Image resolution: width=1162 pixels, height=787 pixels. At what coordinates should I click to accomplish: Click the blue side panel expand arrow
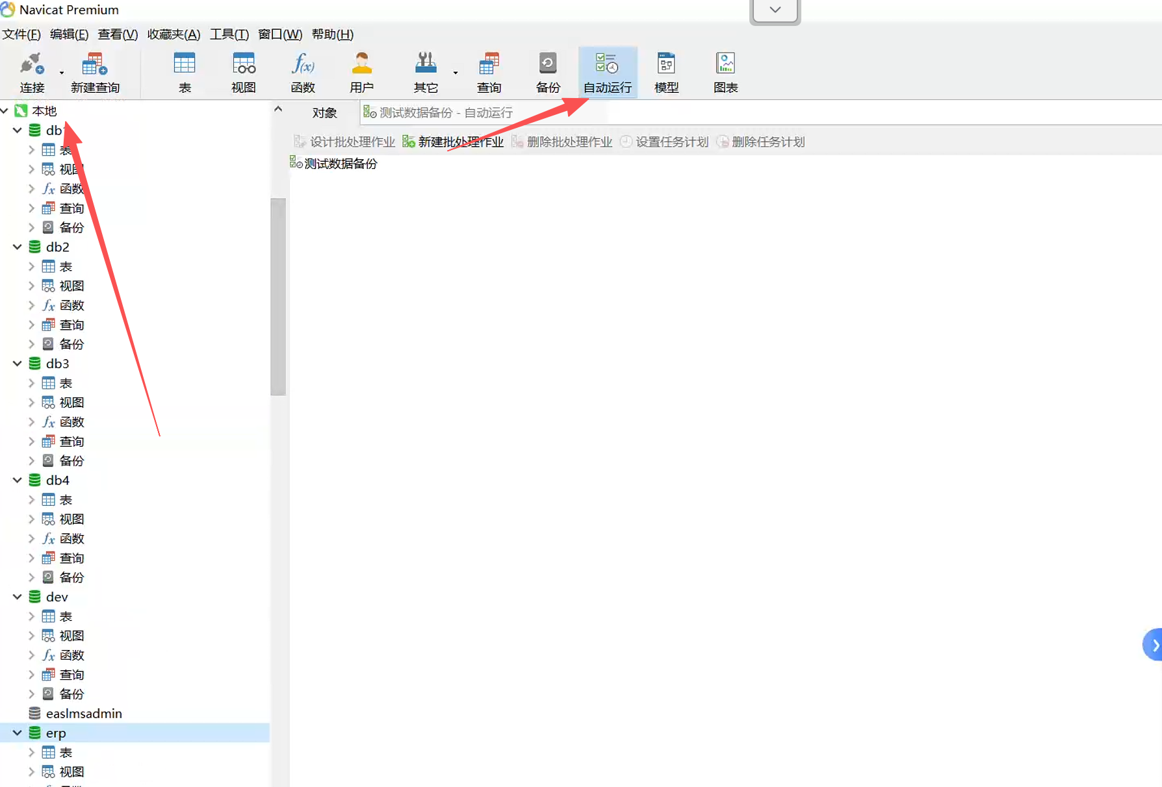coord(1153,645)
